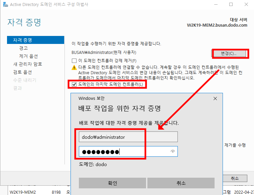
Task: Click the 변경(C)... button
Action: pyautogui.click(x=229, y=54)
